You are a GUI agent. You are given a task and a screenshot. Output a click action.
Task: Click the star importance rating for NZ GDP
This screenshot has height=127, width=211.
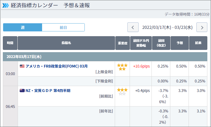[x=122, y=92]
